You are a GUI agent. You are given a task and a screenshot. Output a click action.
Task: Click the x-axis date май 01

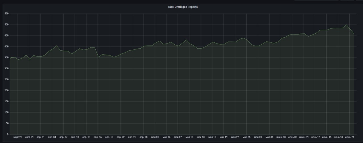[x=155, y=137]
